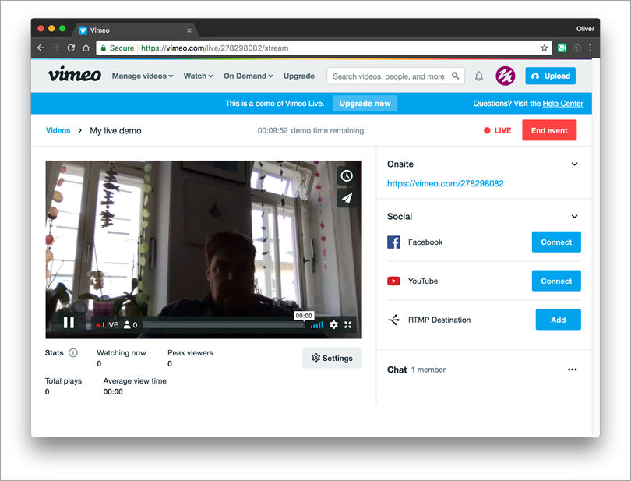Click the 'Watching now' stat label

click(121, 353)
